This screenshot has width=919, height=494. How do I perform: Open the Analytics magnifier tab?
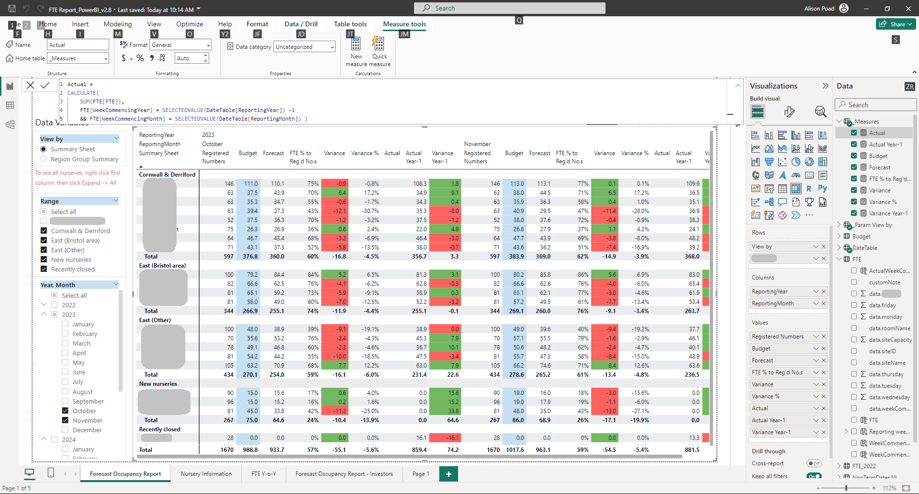(820, 112)
